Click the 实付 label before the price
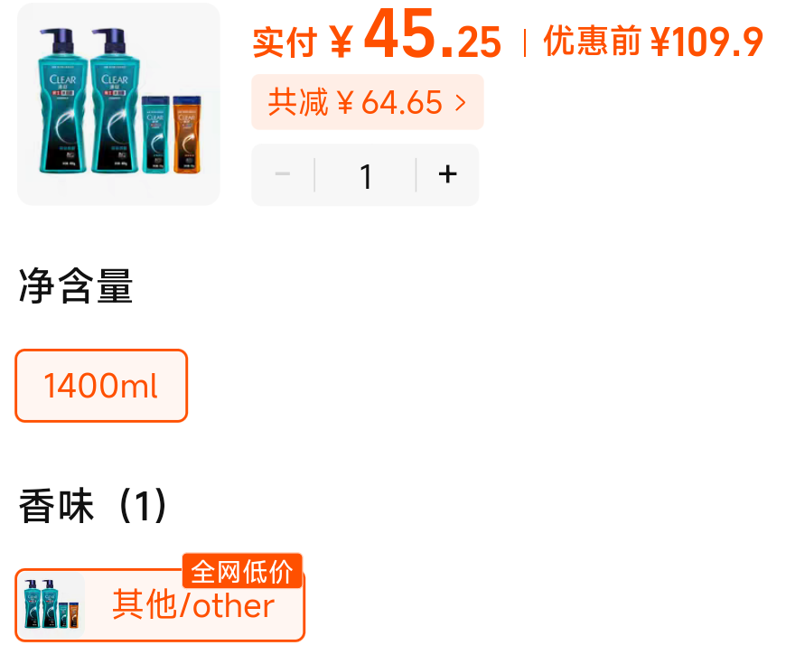The width and height of the screenshot is (786, 664). [x=285, y=42]
